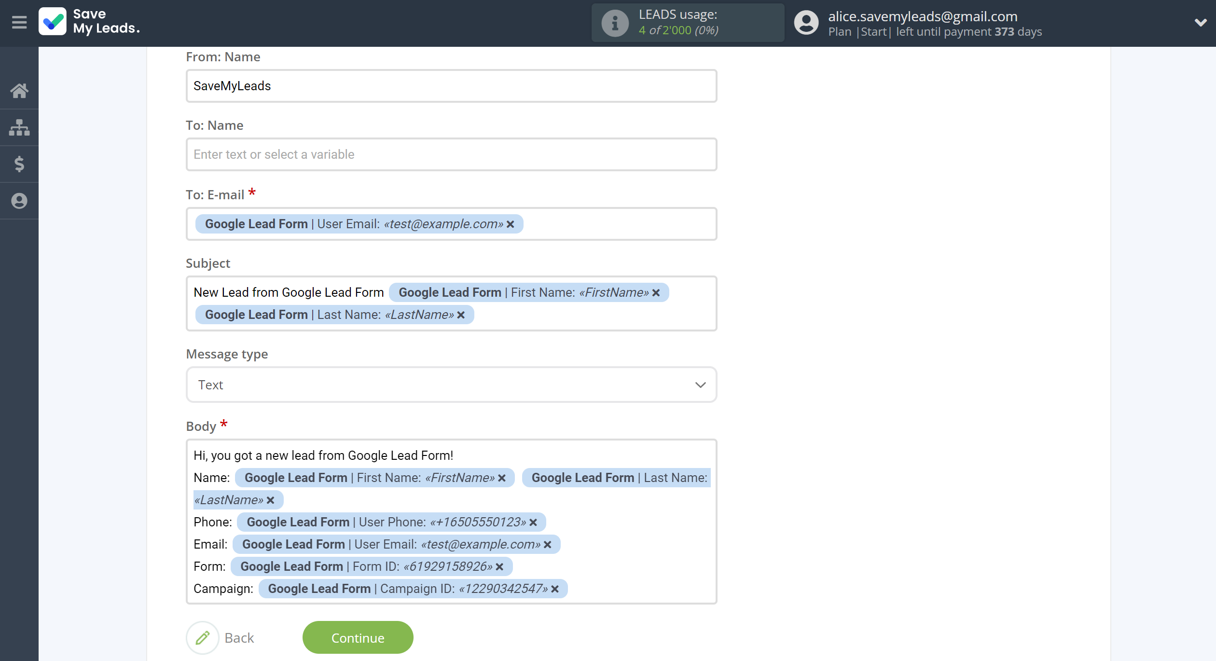Viewport: 1216px width, 661px height.
Task: Remove User Phone tag from Body
Action: (x=533, y=523)
